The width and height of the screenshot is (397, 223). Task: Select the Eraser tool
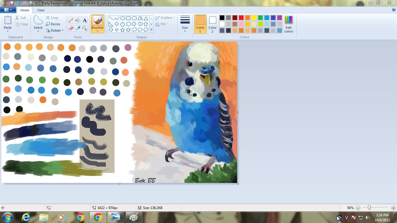71,28
